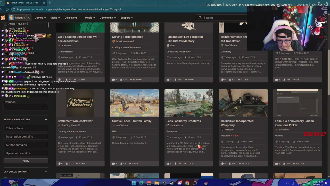Click the Description contains input field
Viewport: 330px width, 186px height.
pos(26,137)
